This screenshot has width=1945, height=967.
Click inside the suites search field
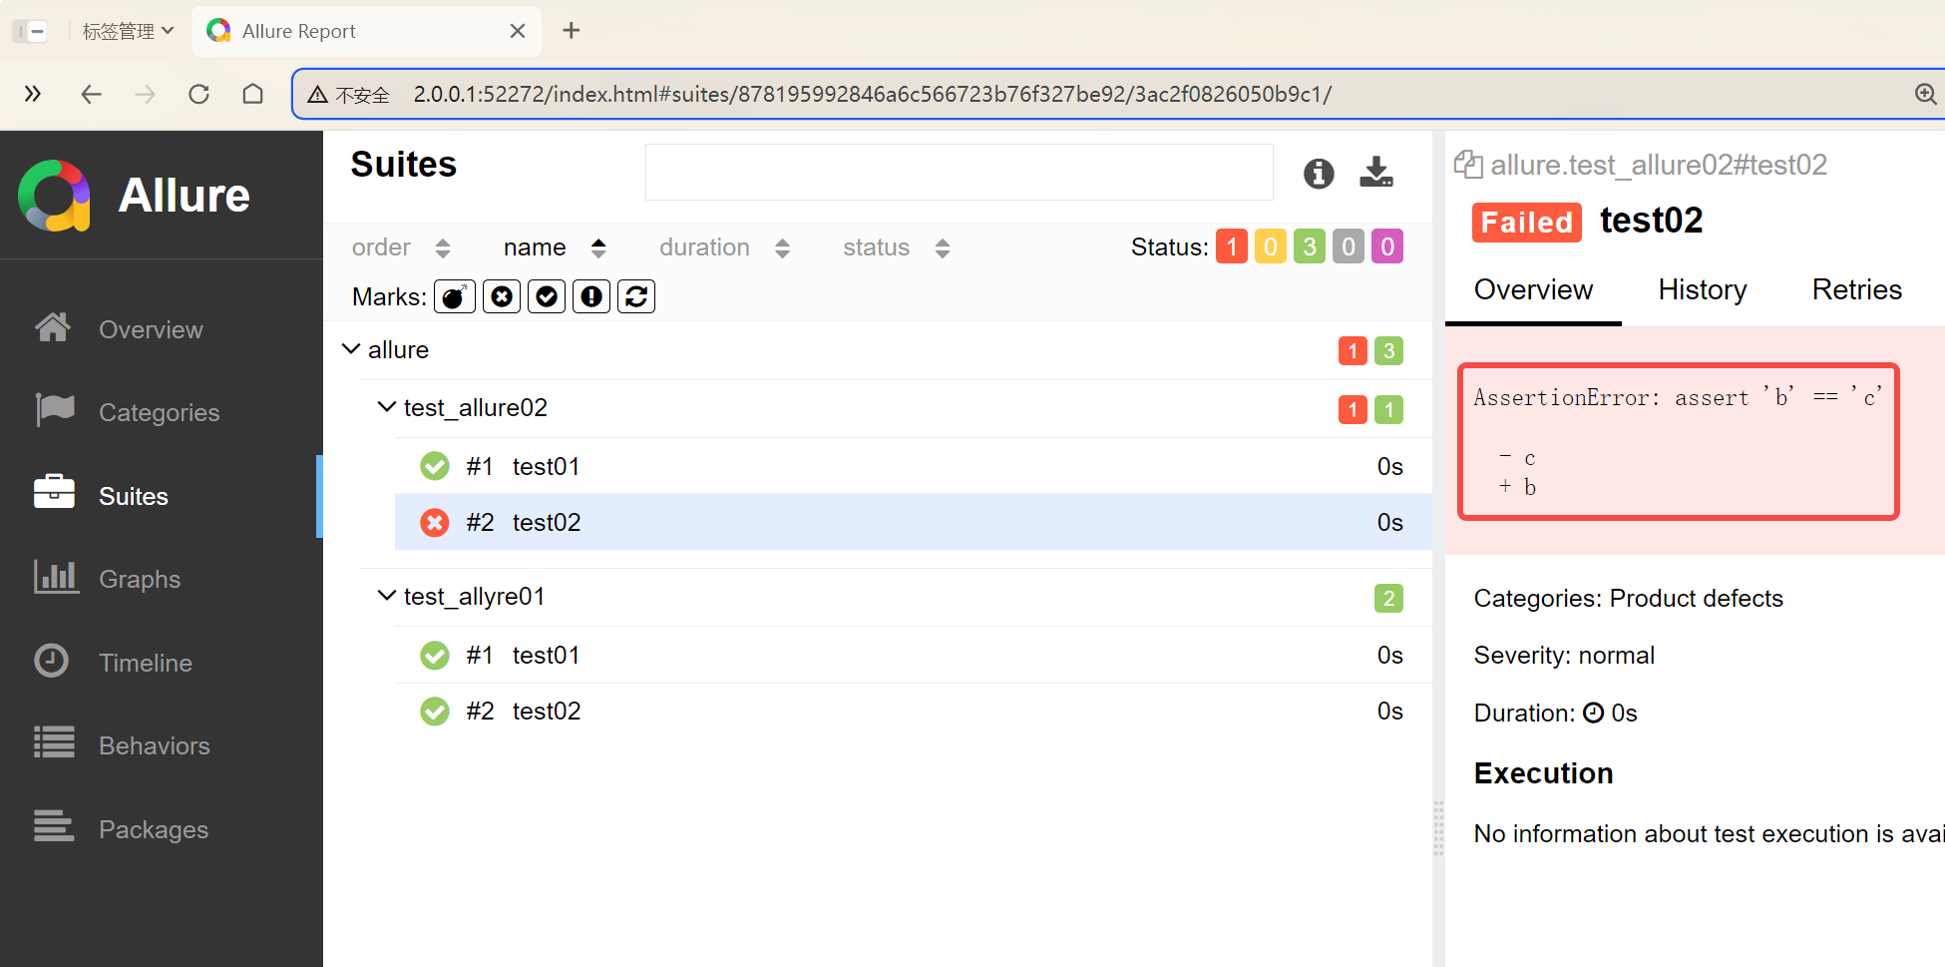coord(960,172)
